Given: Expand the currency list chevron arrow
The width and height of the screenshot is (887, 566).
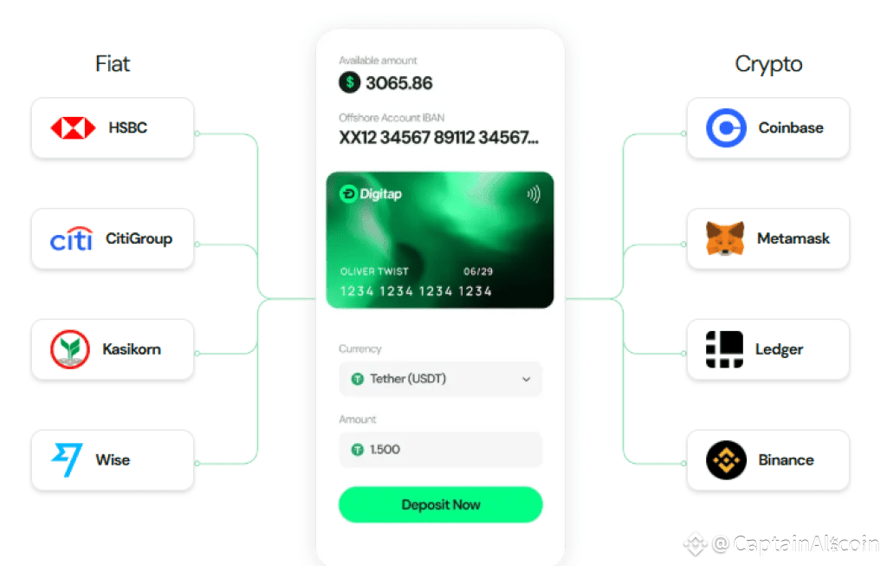Looking at the screenshot, I should (x=526, y=380).
